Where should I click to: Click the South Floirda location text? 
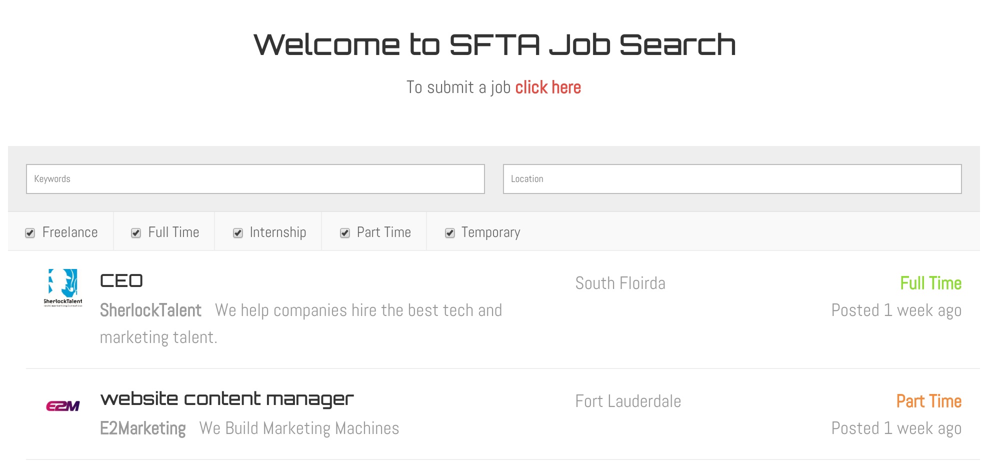point(620,283)
